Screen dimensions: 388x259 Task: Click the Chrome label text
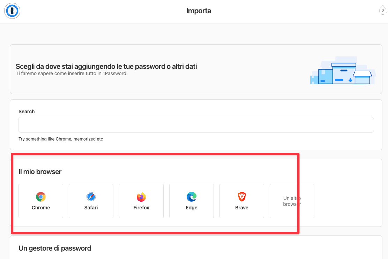tap(41, 208)
